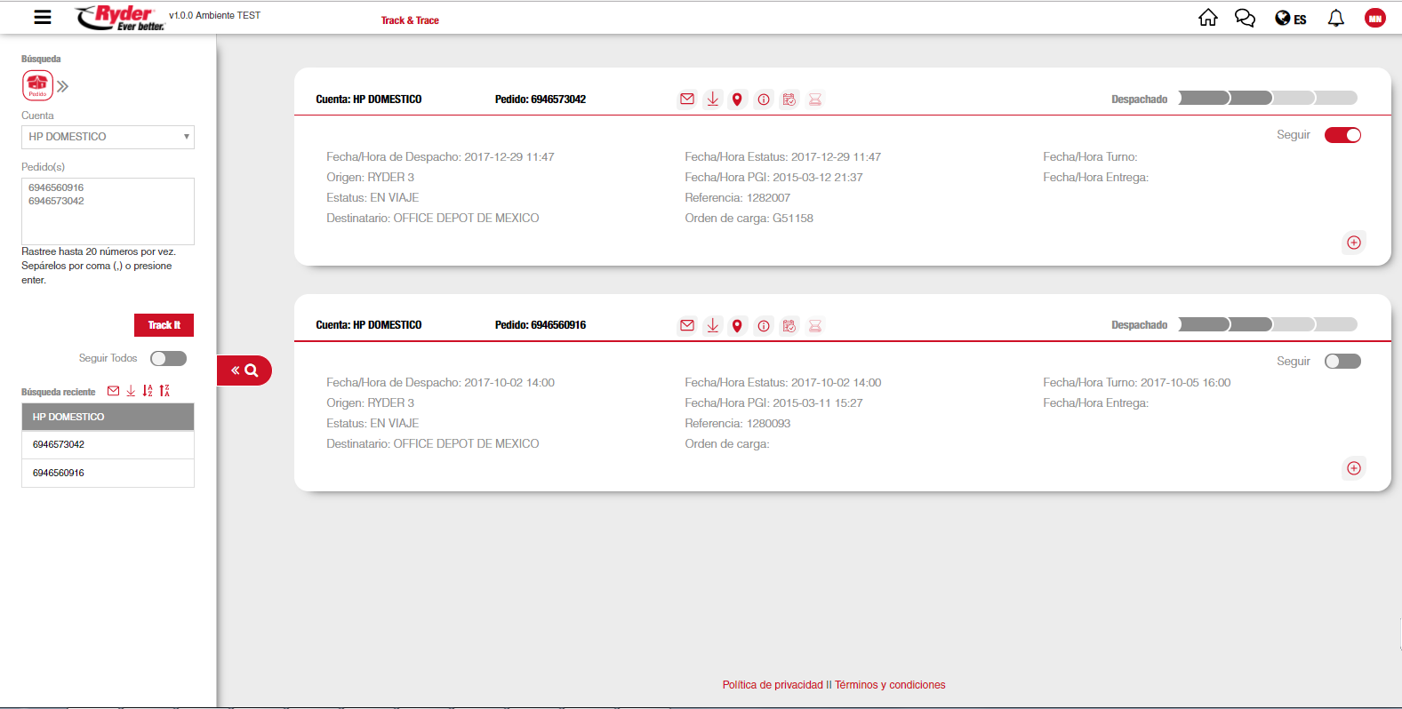The image size is (1402, 709).
Task: Download details of order 6946560916
Action: click(712, 325)
